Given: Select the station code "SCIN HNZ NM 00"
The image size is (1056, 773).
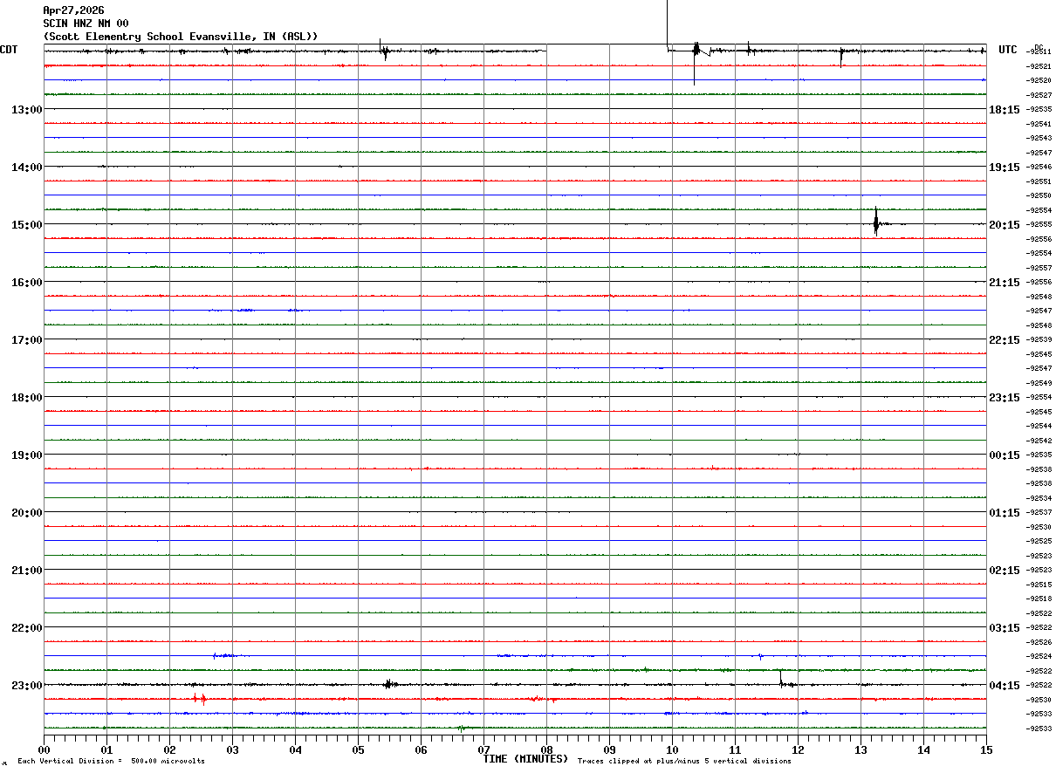Looking at the screenshot, I should [86, 24].
